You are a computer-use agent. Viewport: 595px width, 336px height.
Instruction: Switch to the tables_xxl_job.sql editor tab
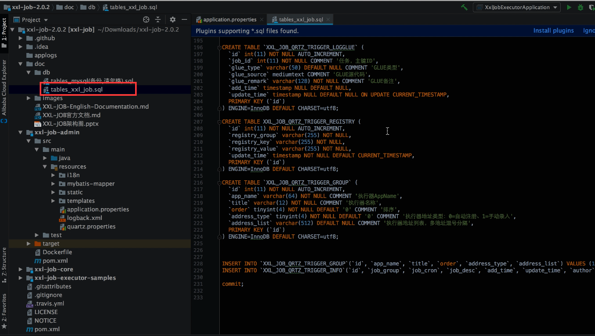tap(301, 19)
